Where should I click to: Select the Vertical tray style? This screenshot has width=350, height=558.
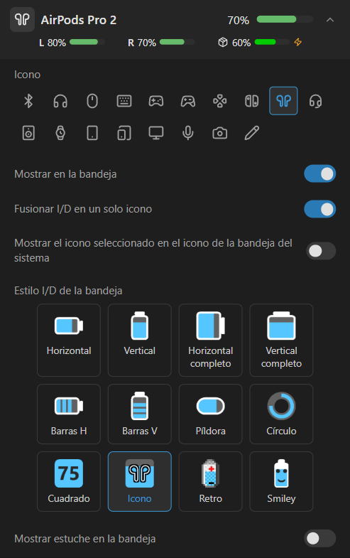click(140, 340)
